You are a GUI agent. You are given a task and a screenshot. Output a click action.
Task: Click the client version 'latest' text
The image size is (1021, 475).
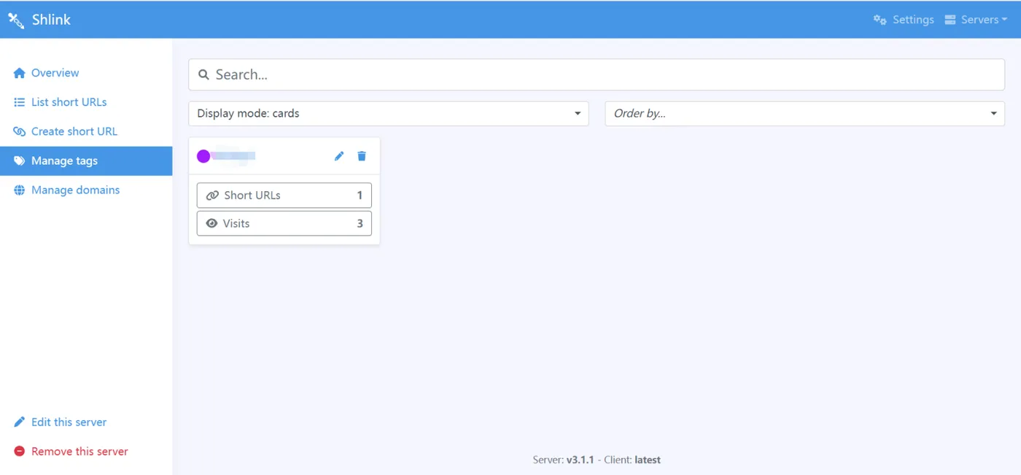tap(648, 460)
